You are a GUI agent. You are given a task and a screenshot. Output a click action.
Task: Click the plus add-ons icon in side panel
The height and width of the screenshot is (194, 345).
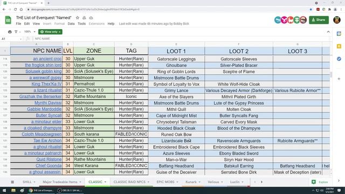(x=339, y=79)
